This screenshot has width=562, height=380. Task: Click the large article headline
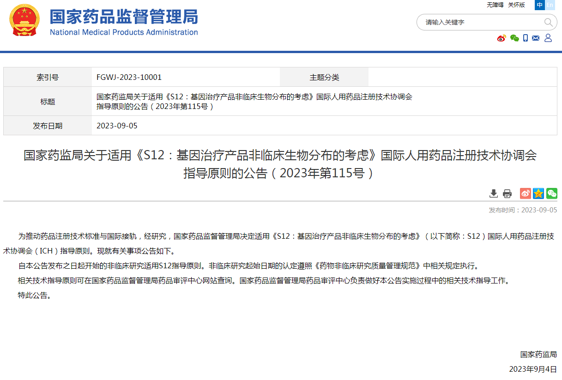pyautogui.click(x=280, y=164)
